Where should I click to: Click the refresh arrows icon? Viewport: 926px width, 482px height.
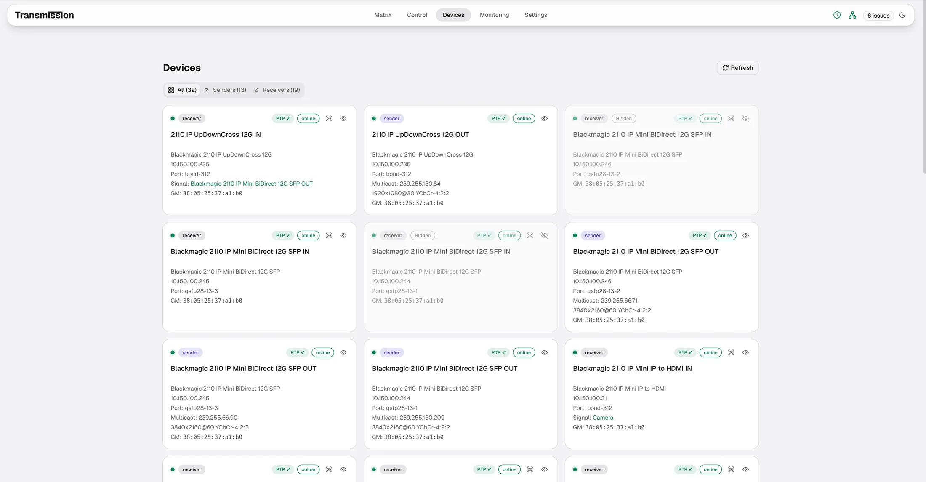tap(725, 68)
